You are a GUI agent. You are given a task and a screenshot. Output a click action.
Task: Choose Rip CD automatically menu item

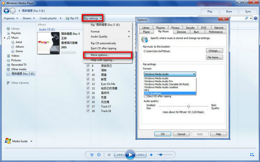click(x=108, y=43)
